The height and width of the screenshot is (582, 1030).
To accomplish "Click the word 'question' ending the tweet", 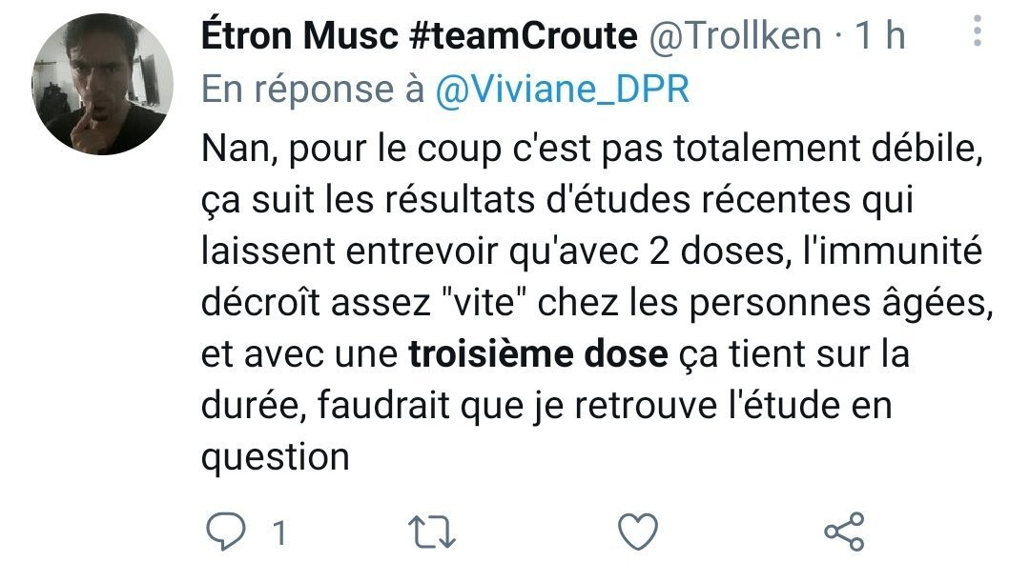I will click(276, 458).
